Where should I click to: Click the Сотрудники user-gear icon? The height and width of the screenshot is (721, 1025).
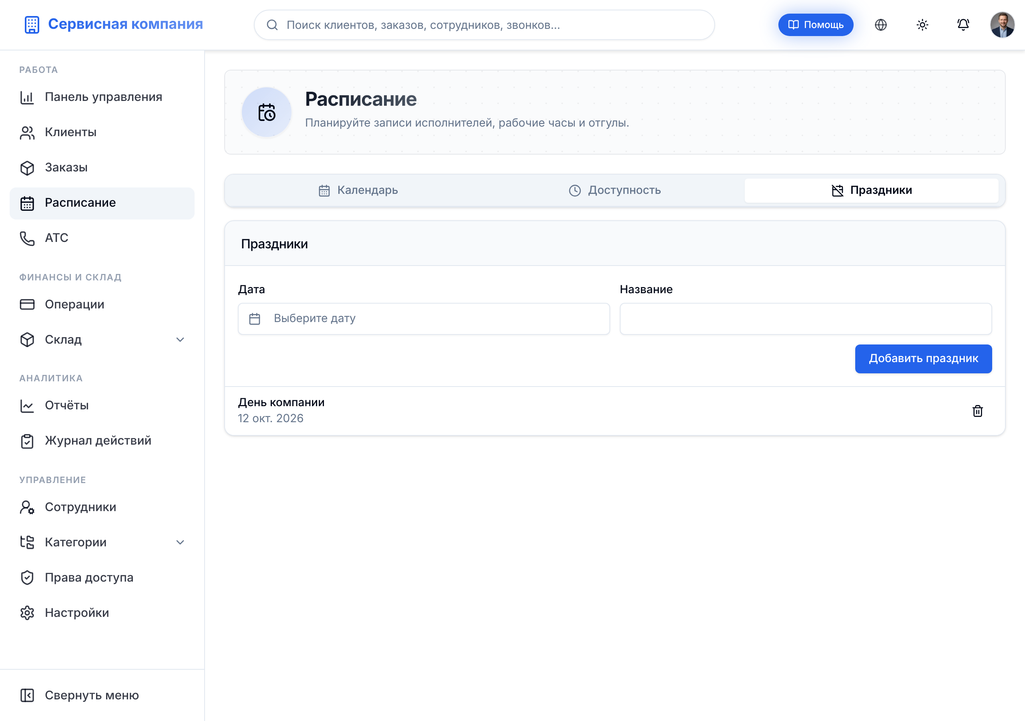(27, 508)
